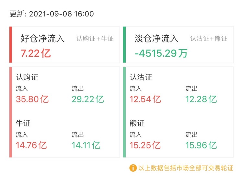Image resolution: width=243 pixels, height=186 pixels.
Task: Click the 以上数据包括市场全部可交易轮证 note
Action: (186, 168)
